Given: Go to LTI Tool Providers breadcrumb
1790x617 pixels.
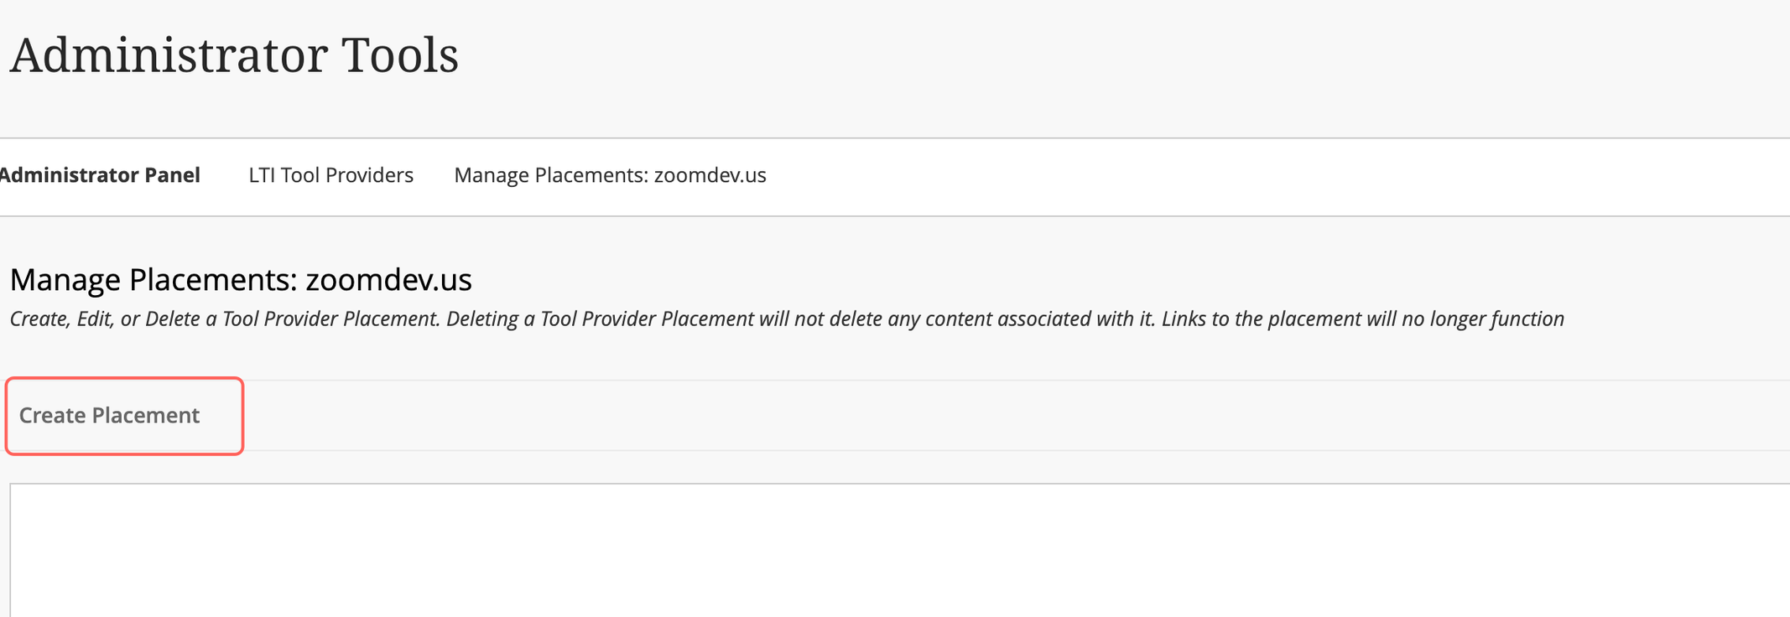Looking at the screenshot, I should tap(330, 175).
